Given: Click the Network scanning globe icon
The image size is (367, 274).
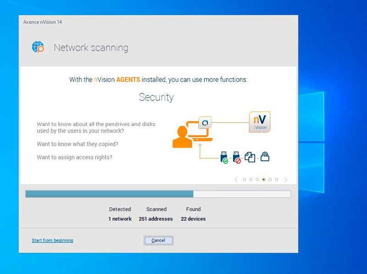Looking at the screenshot, I should pos(38,46).
